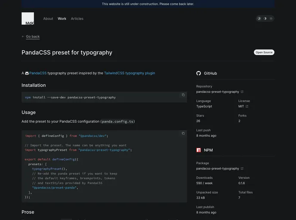Click the page title 'PandaCSS preset for typography'

[67, 52]
